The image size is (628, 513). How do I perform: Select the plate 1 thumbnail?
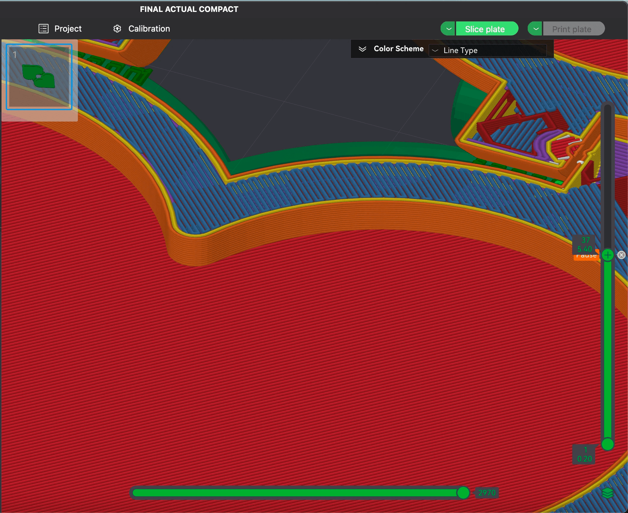tap(39, 77)
